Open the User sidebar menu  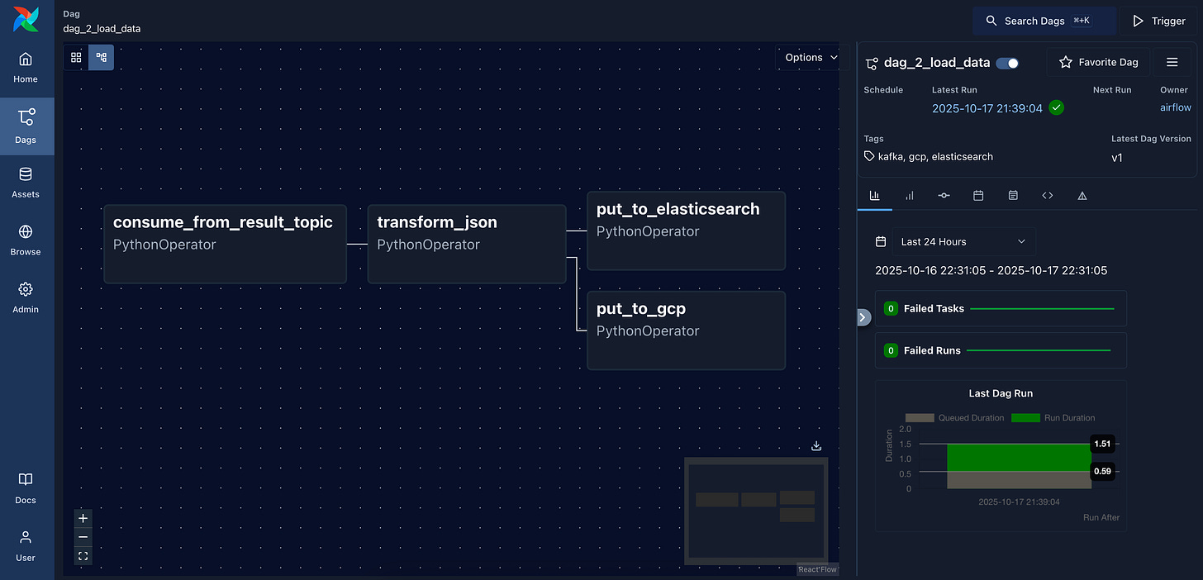point(26,546)
